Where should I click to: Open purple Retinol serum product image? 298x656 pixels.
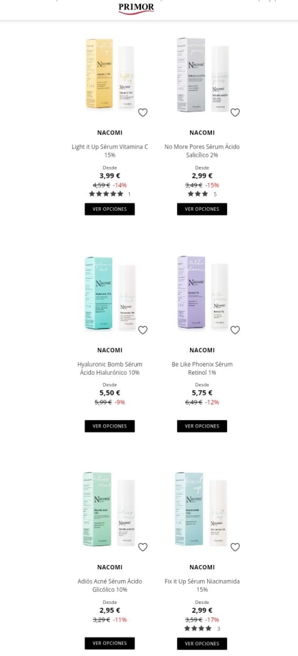pos(203,292)
